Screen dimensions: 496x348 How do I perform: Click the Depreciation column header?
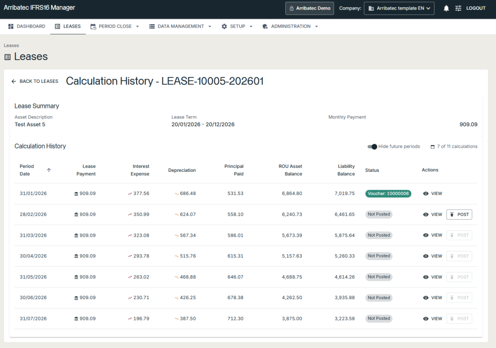point(182,170)
